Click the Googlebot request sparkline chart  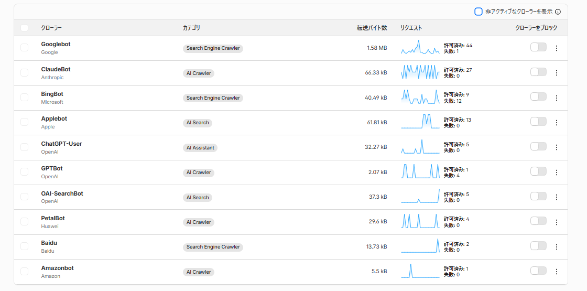[x=420, y=47]
